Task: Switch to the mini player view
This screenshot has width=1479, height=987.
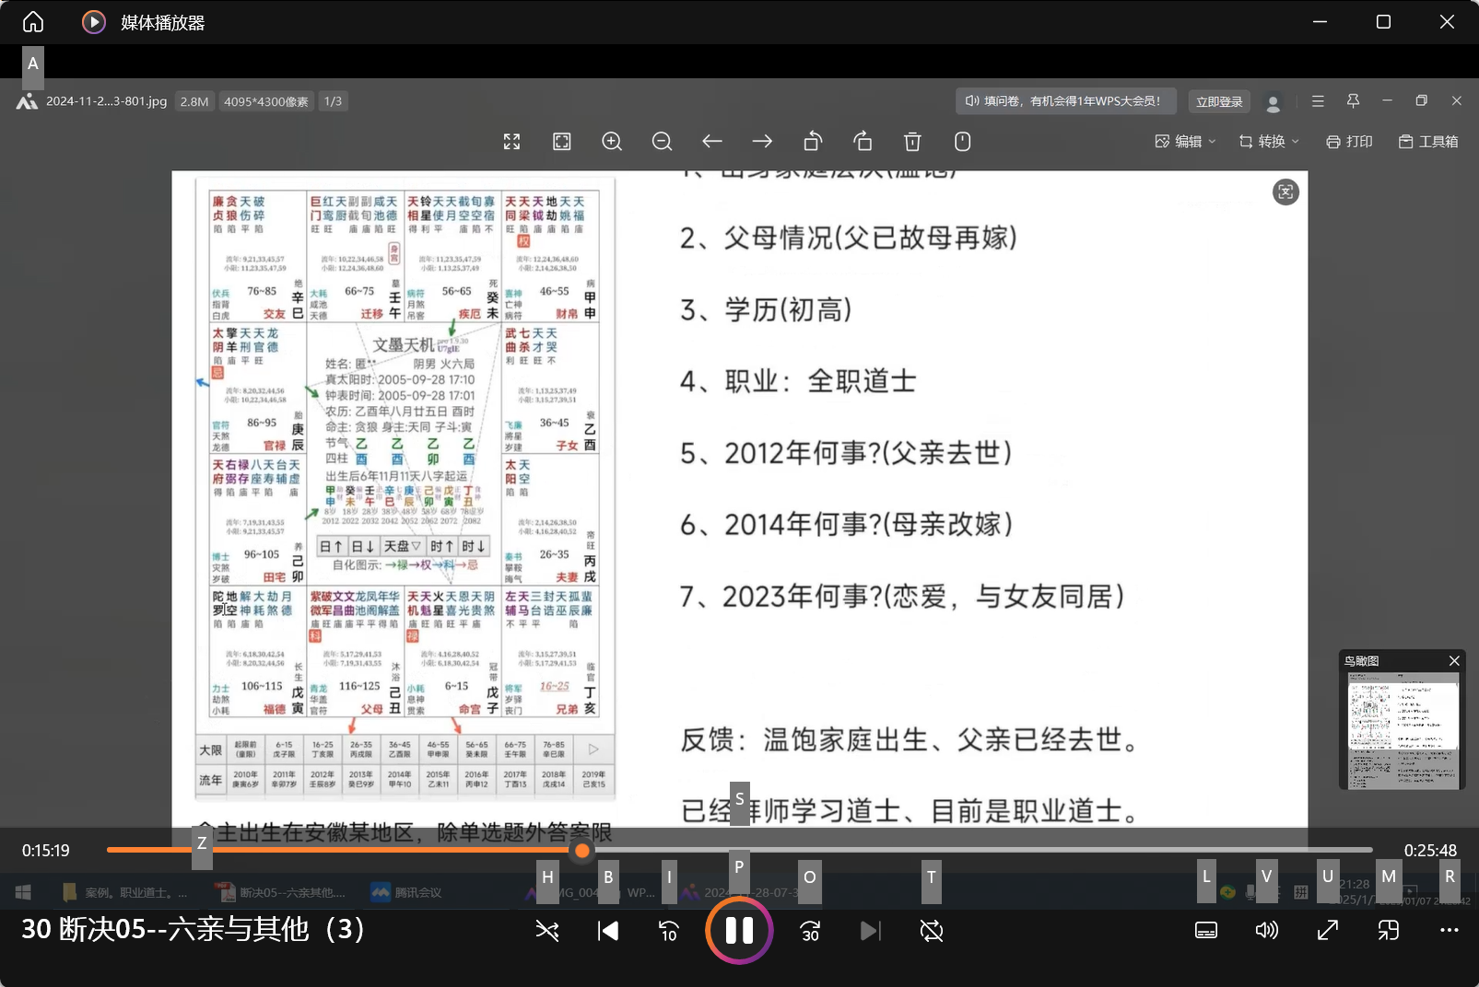Action: 1389,931
